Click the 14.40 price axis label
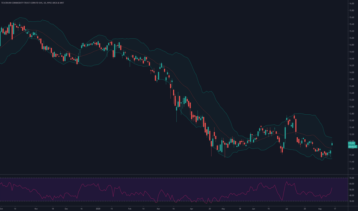Viewport: 358px width, 211px height. tap(351, 59)
